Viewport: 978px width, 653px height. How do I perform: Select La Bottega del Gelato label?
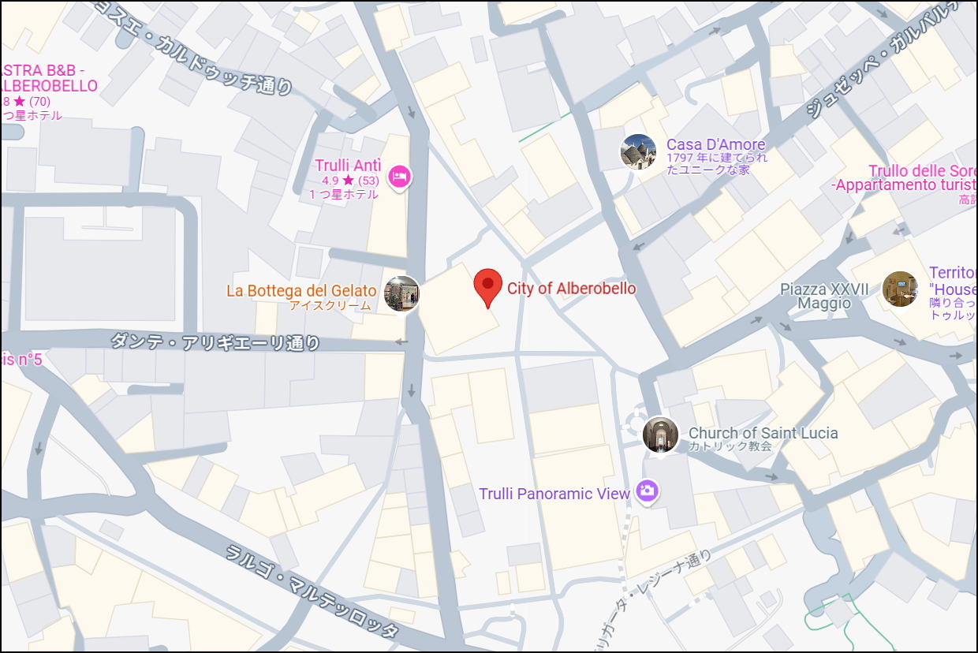pyautogui.click(x=301, y=291)
